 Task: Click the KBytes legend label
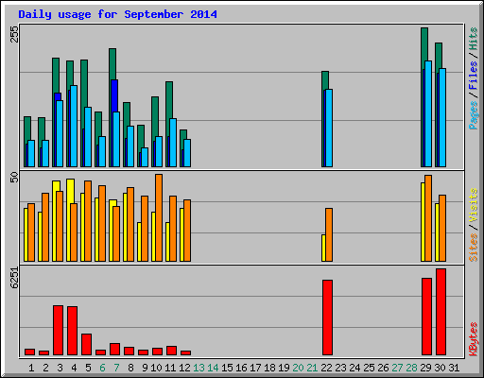tap(474, 339)
